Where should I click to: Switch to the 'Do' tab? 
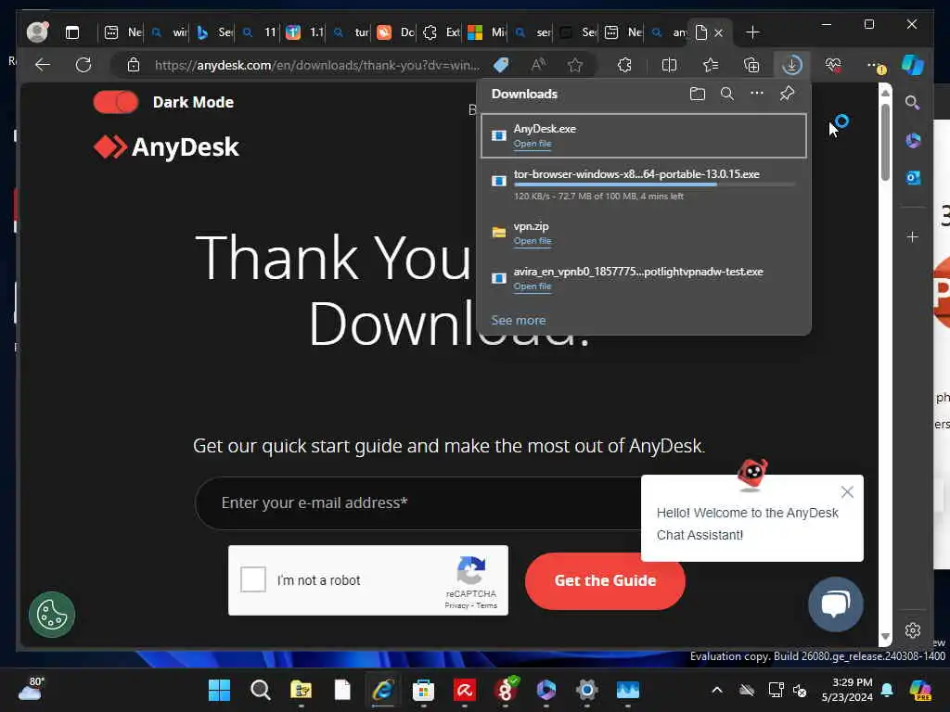pos(396,32)
